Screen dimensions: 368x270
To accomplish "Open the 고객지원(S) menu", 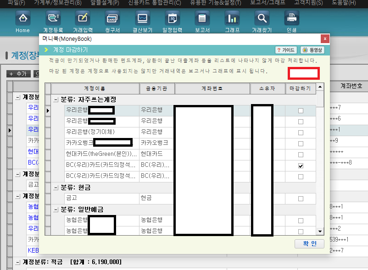I will [x=308, y=3].
